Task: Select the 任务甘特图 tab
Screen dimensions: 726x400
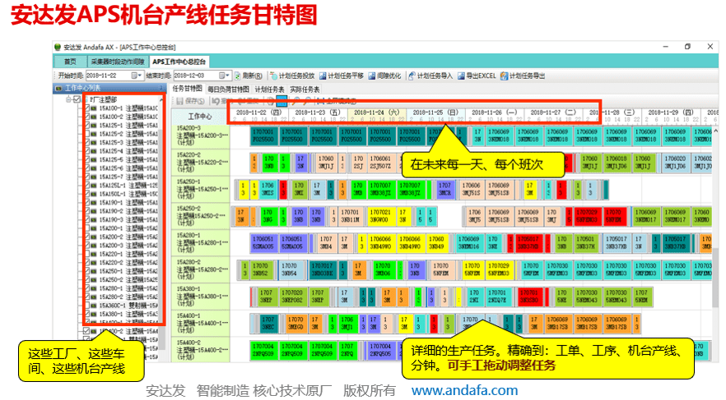Action: [187, 89]
